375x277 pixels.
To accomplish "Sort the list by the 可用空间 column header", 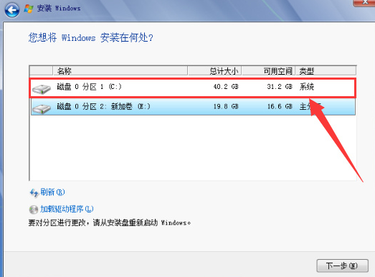I will click(x=269, y=71).
